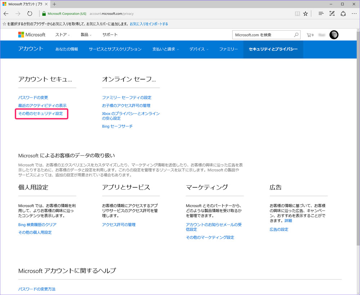Open その他のマーケティング設定 link
Viewport: 360px width, 295px height.
pyautogui.click(x=210, y=237)
